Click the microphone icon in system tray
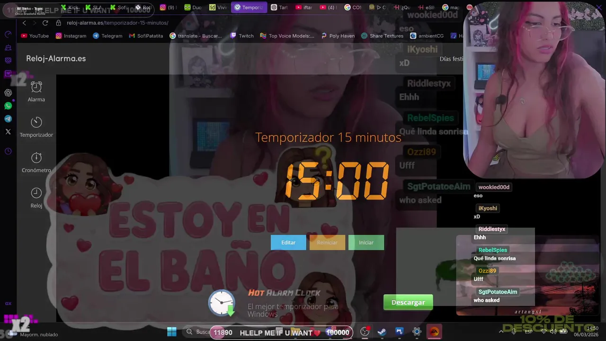 tap(514, 332)
